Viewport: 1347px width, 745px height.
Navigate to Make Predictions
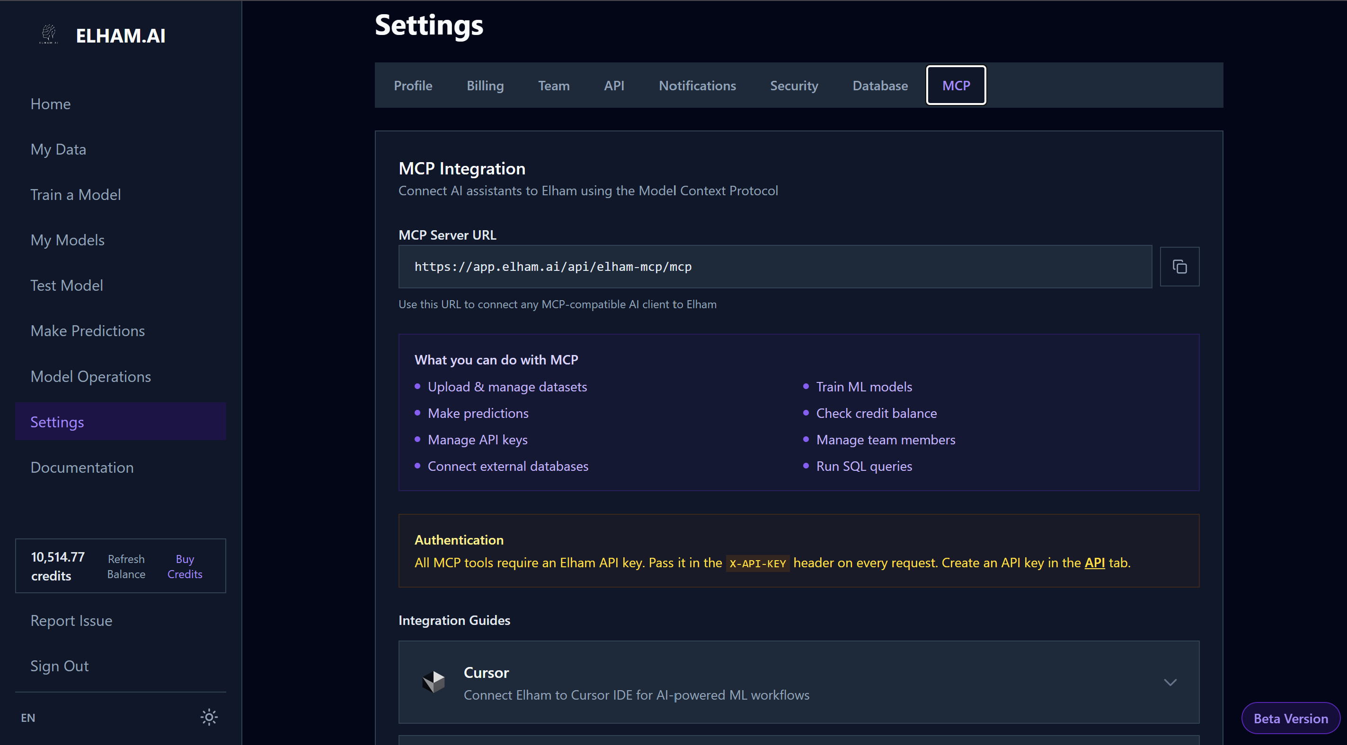tap(121, 331)
